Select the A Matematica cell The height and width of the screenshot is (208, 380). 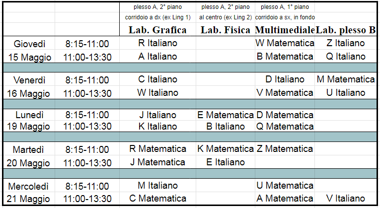[x=285, y=199]
